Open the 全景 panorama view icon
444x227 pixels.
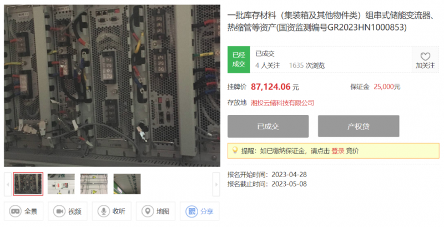click(x=15, y=211)
